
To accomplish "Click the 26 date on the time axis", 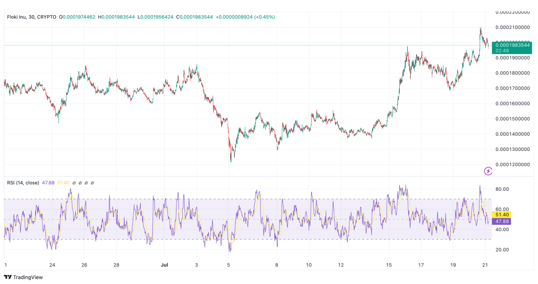I will point(84,265).
